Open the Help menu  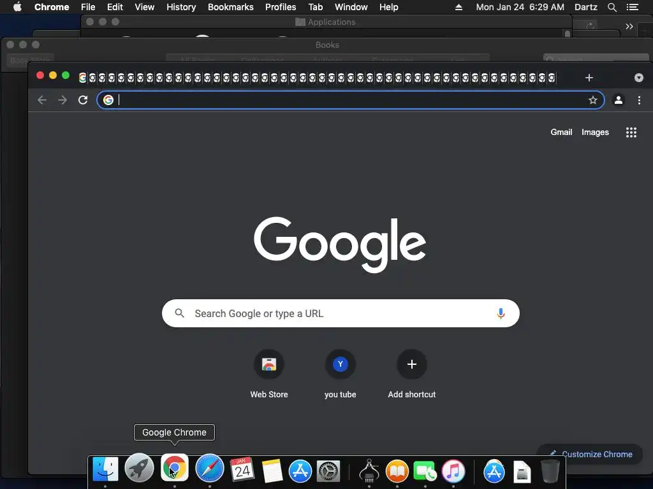pyautogui.click(x=388, y=7)
